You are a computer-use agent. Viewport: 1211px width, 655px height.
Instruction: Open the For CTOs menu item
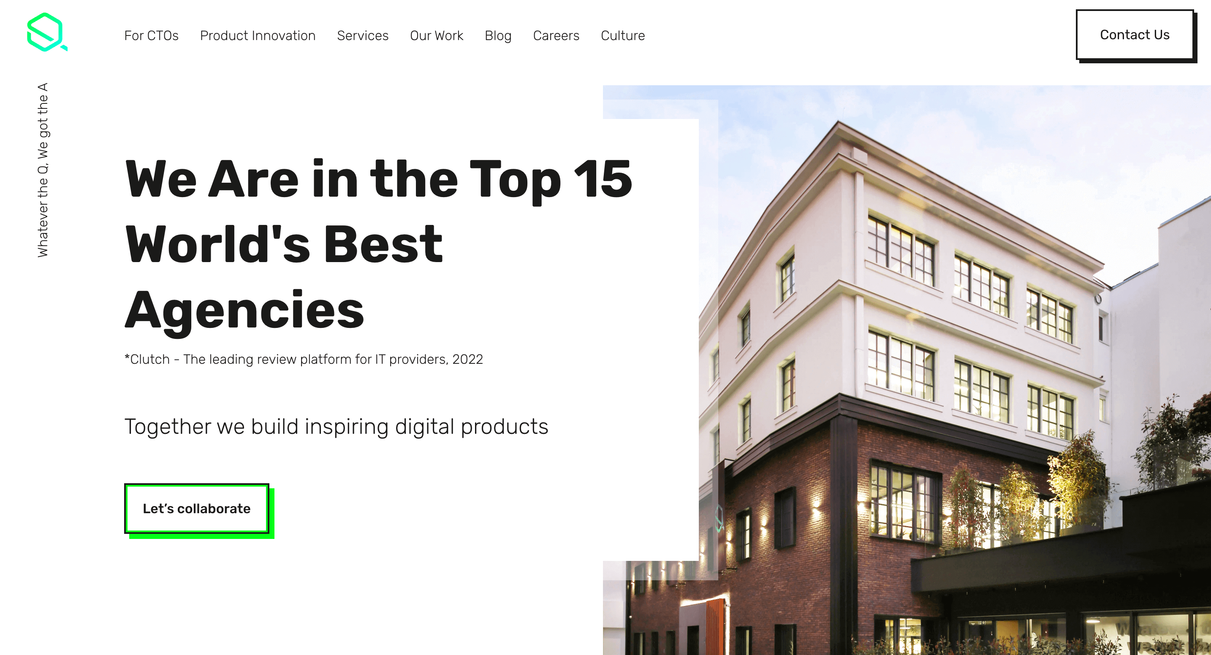point(151,36)
